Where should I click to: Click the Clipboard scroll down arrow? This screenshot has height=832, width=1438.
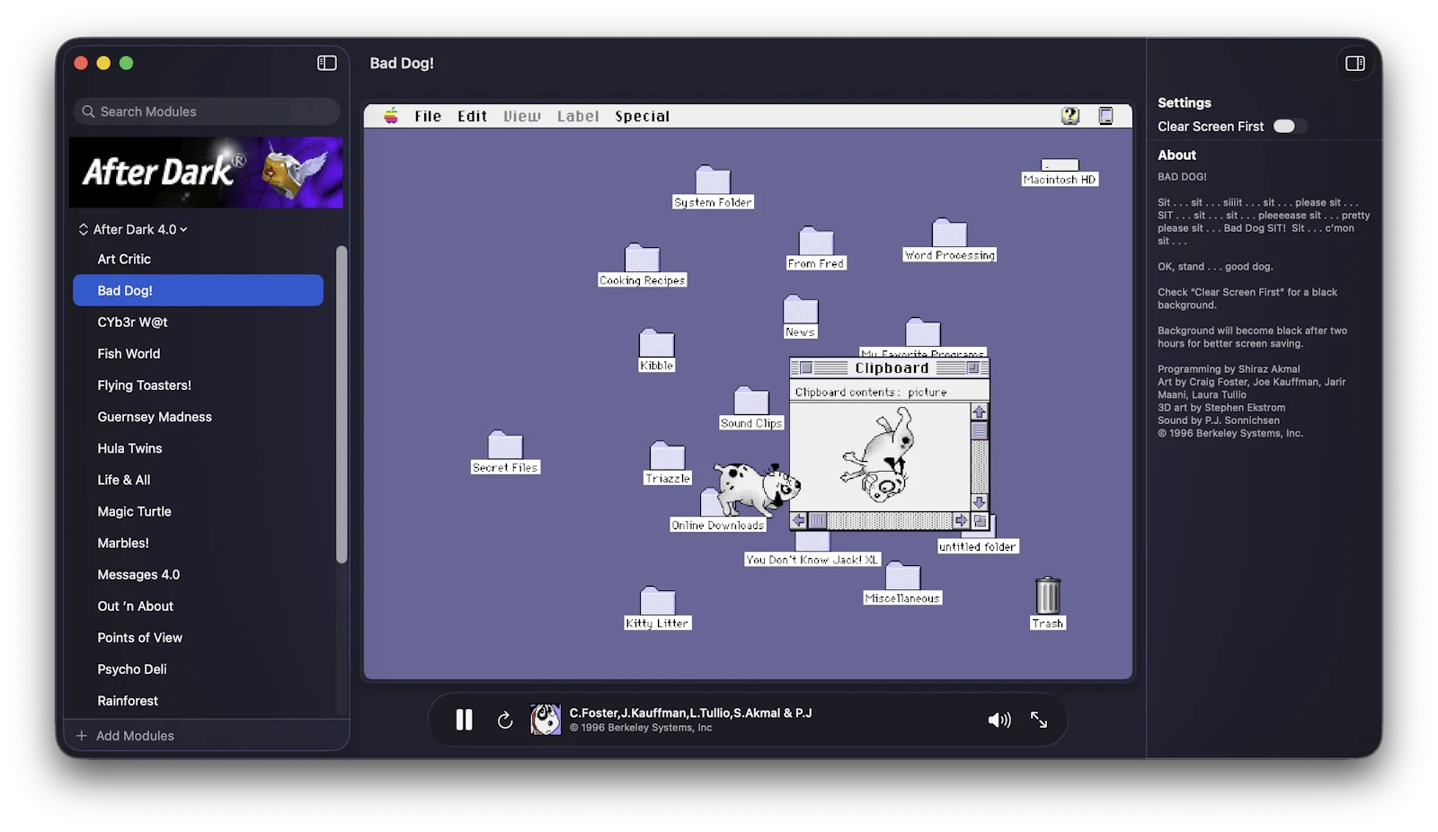pos(980,502)
